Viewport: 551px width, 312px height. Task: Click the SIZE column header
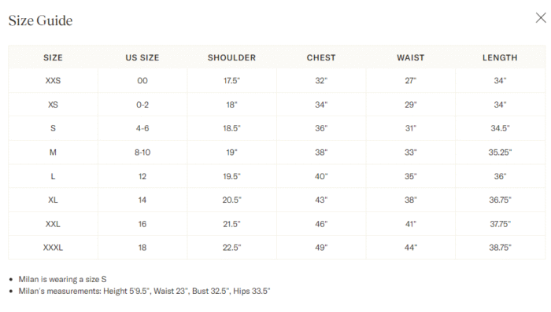pos(53,57)
